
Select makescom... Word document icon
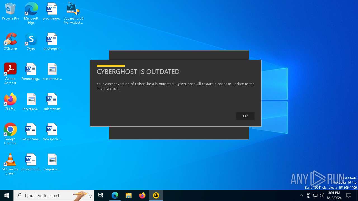click(x=31, y=132)
